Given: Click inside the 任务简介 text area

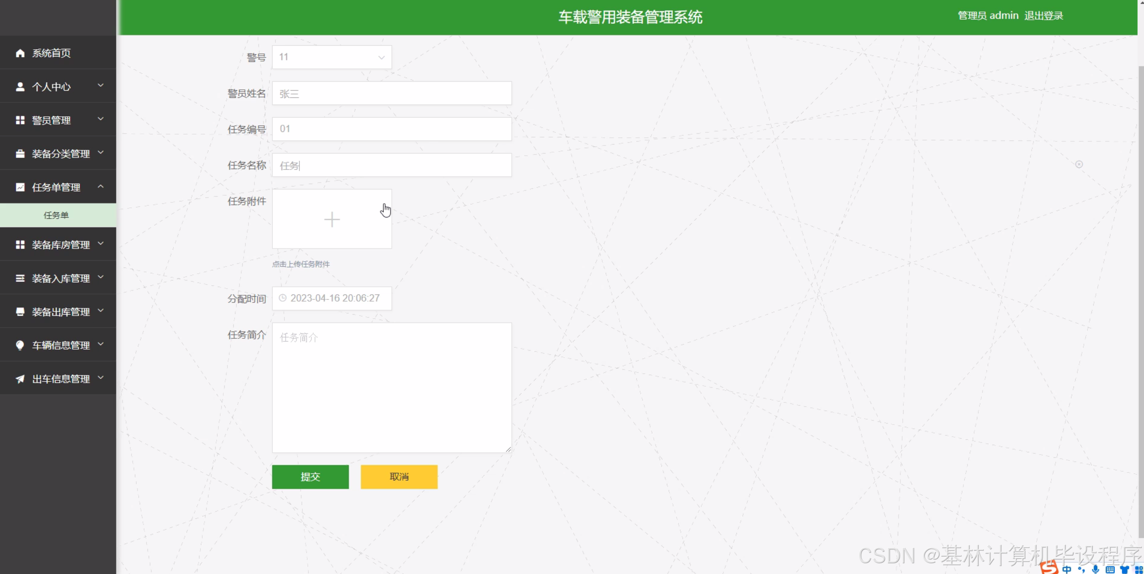Looking at the screenshot, I should pyautogui.click(x=392, y=388).
